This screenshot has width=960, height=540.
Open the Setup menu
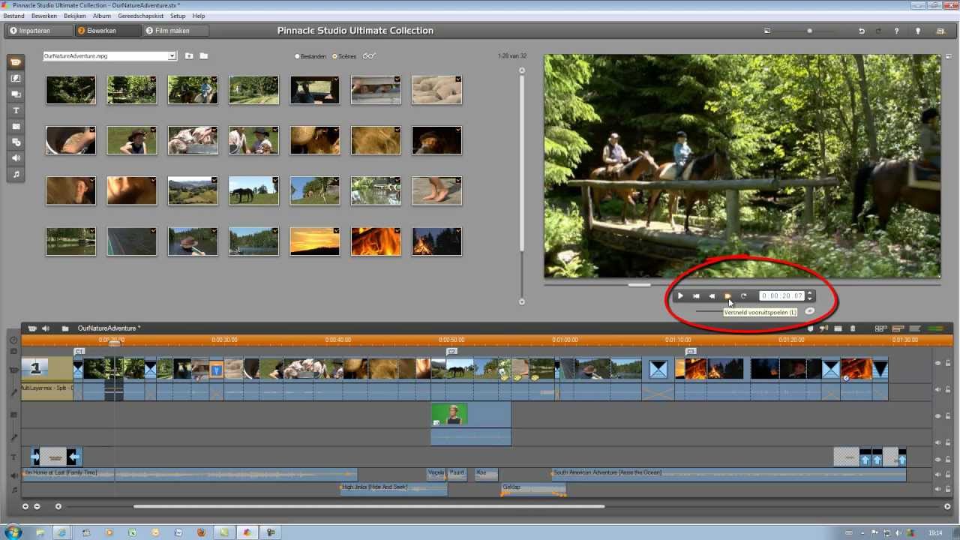point(178,16)
